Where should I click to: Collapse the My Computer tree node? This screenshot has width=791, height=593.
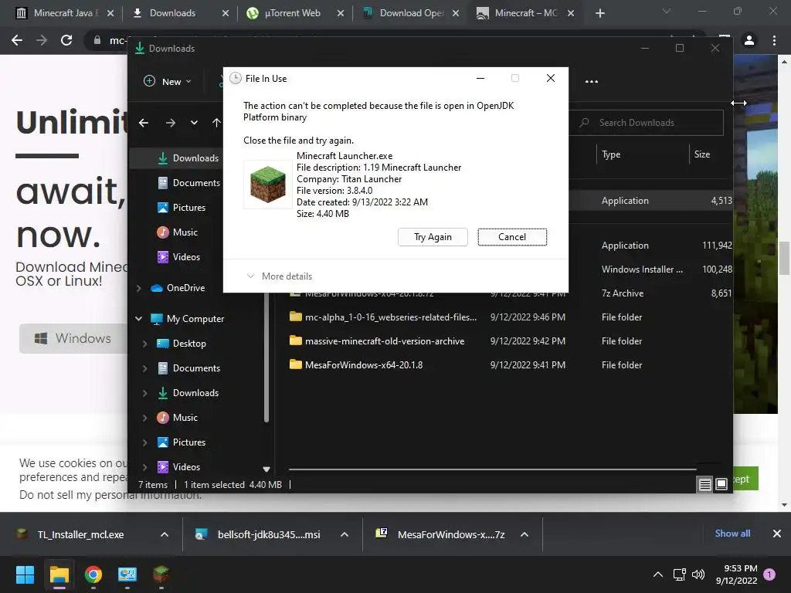click(x=139, y=319)
